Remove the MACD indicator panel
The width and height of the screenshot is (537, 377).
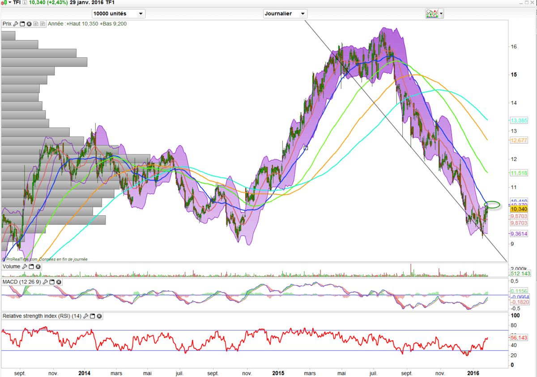point(58,282)
